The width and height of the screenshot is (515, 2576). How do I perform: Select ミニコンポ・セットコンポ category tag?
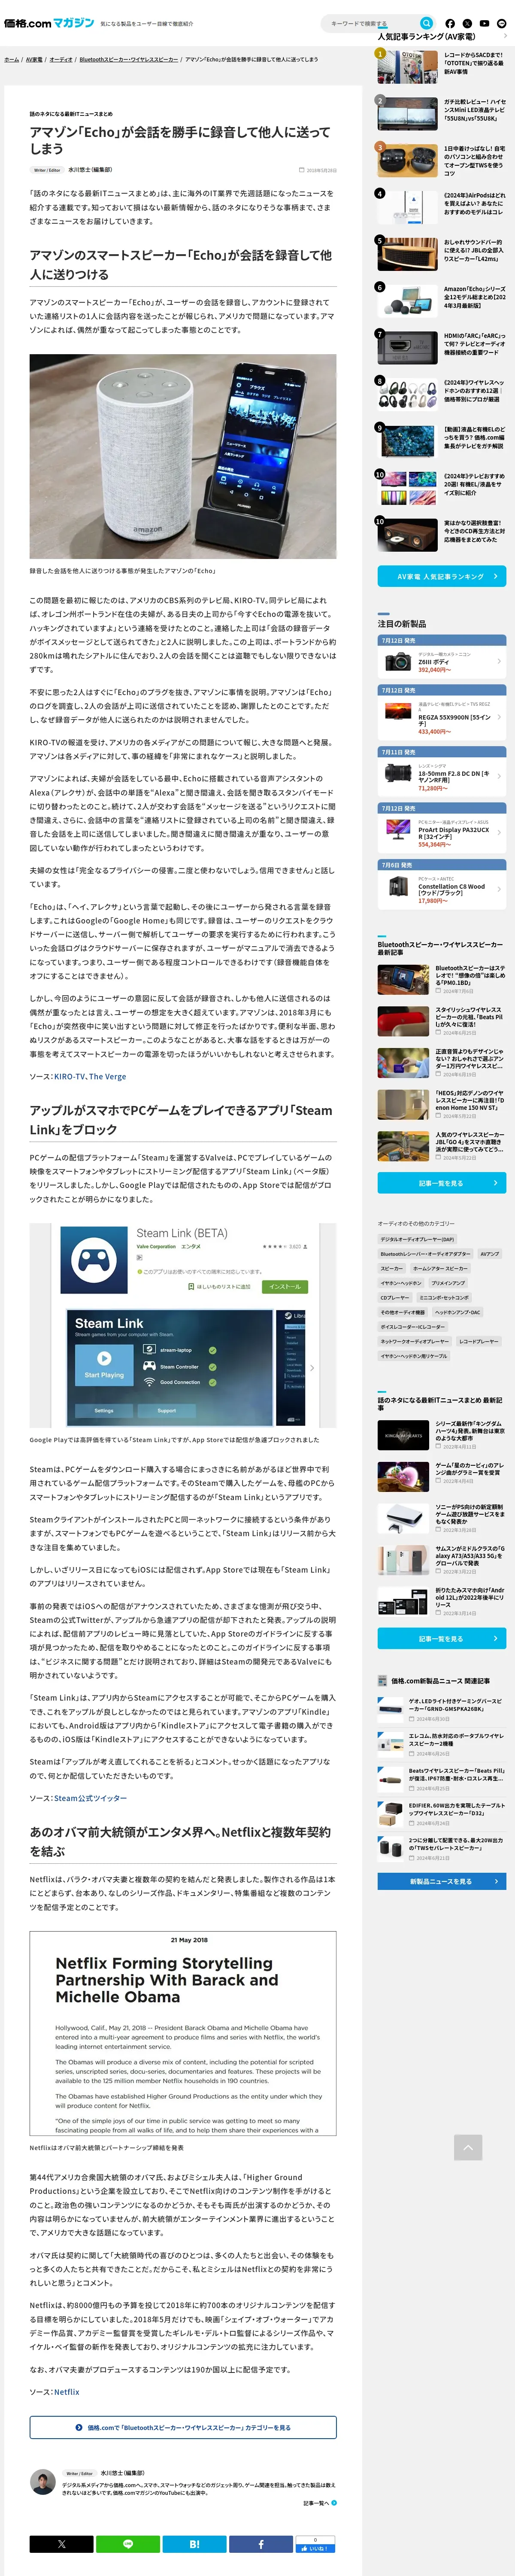tap(444, 1298)
